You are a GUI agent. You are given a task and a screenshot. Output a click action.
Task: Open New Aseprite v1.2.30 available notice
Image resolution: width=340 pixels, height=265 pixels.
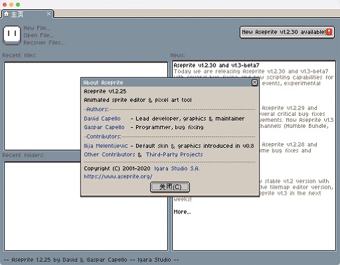coord(287,32)
